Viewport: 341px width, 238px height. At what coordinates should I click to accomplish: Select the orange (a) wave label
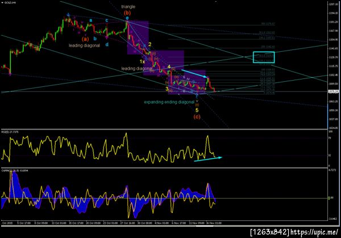coord(85,39)
